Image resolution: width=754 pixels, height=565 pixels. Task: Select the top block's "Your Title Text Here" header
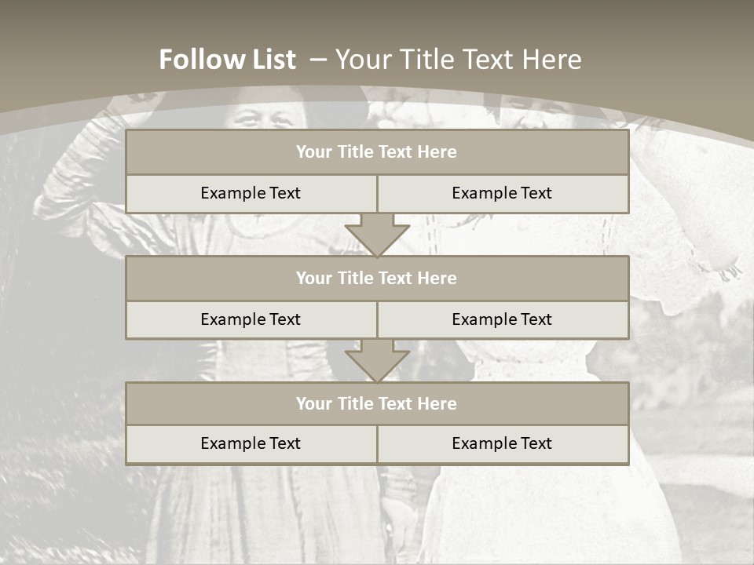click(x=377, y=152)
